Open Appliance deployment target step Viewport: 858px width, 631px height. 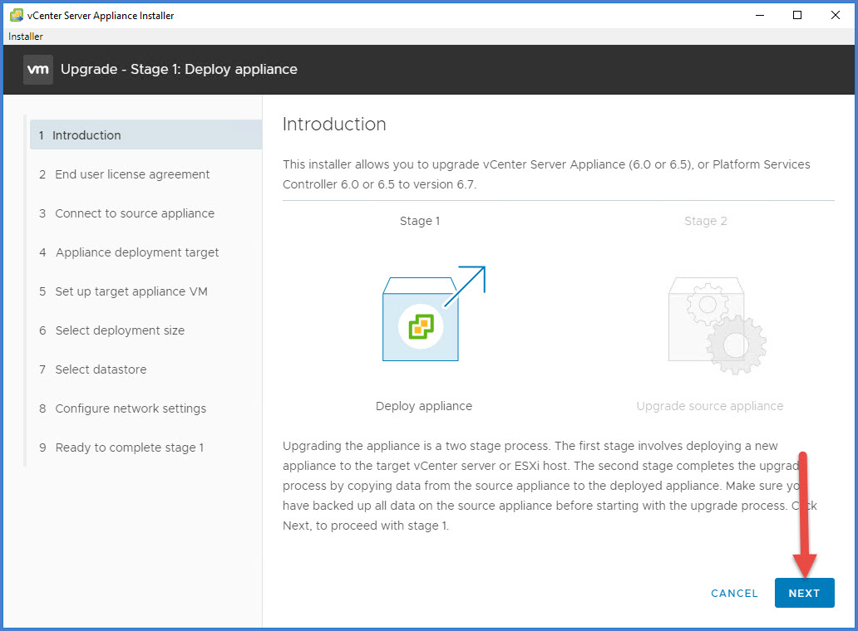click(x=137, y=252)
